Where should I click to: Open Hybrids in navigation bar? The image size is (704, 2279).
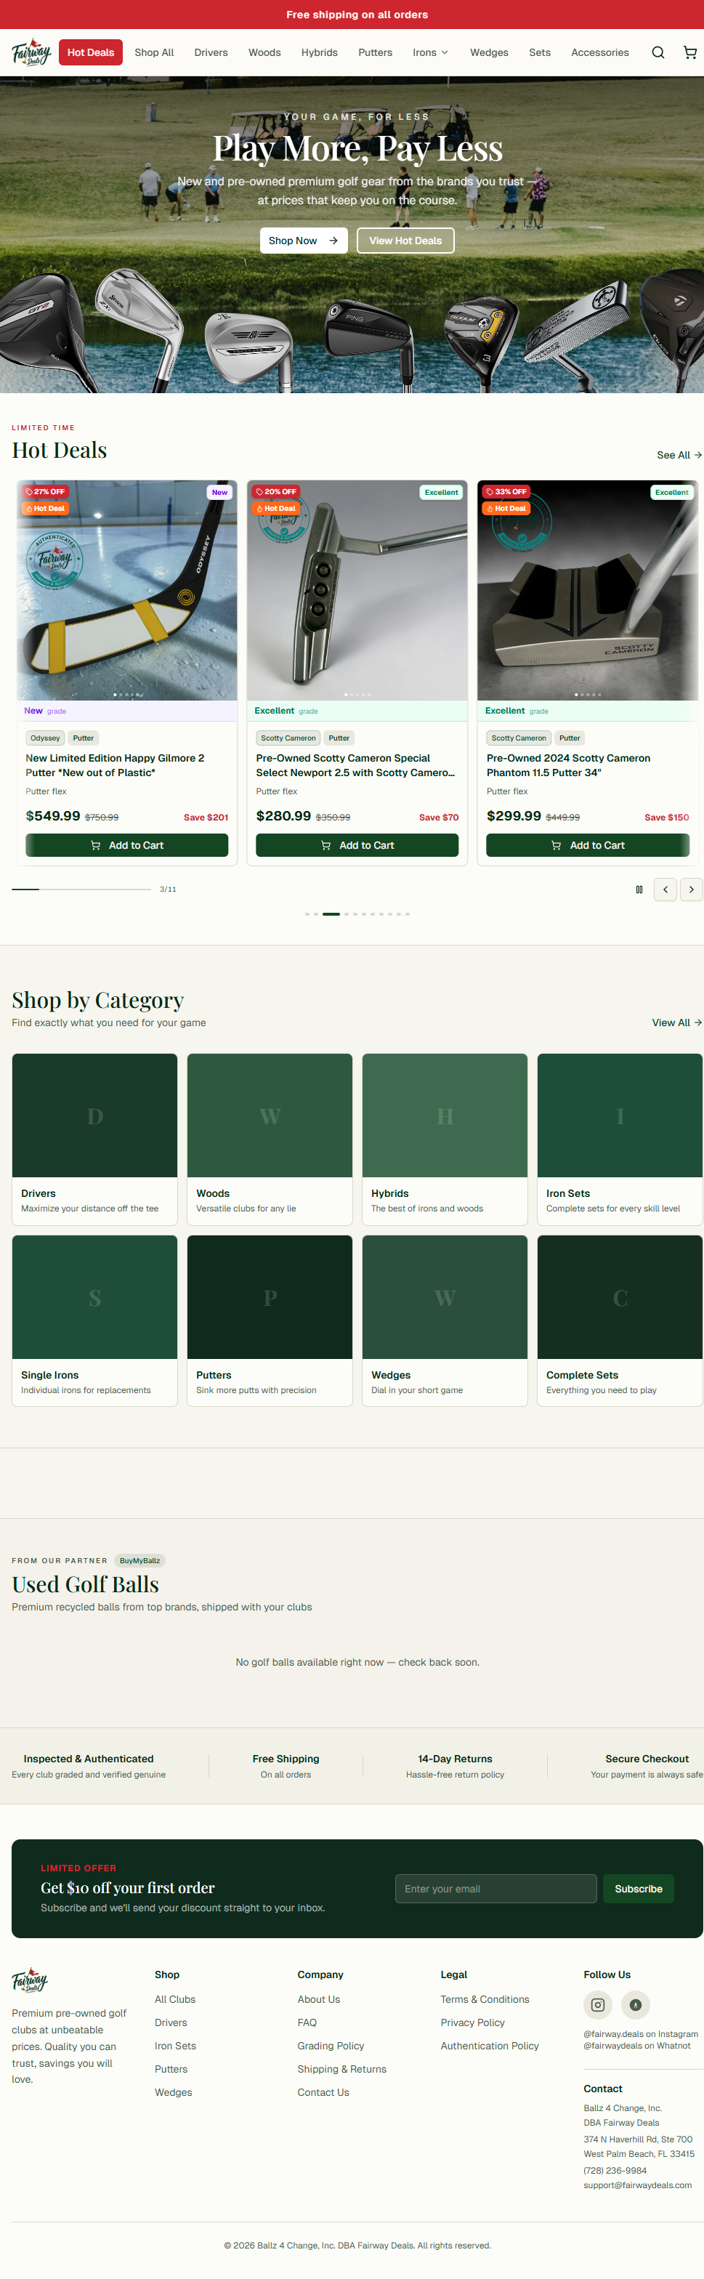pos(319,53)
